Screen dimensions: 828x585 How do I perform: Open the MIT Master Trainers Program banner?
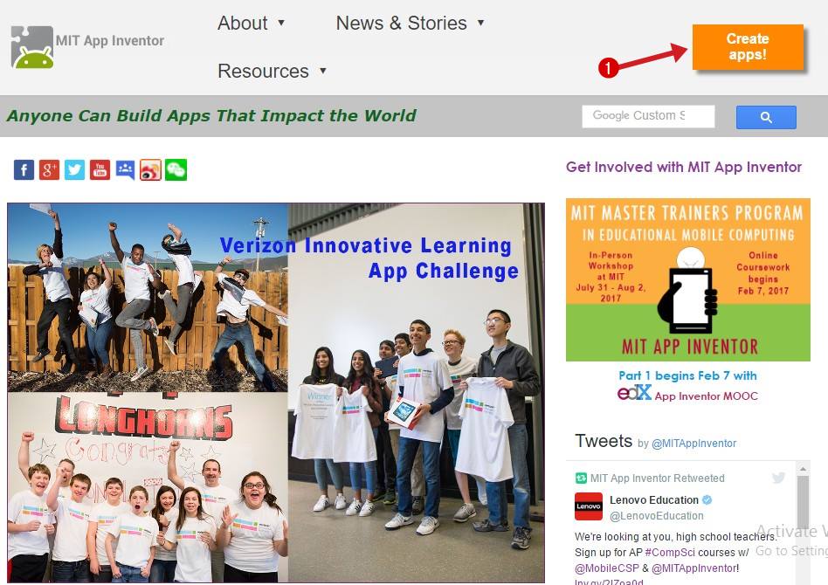click(x=688, y=279)
